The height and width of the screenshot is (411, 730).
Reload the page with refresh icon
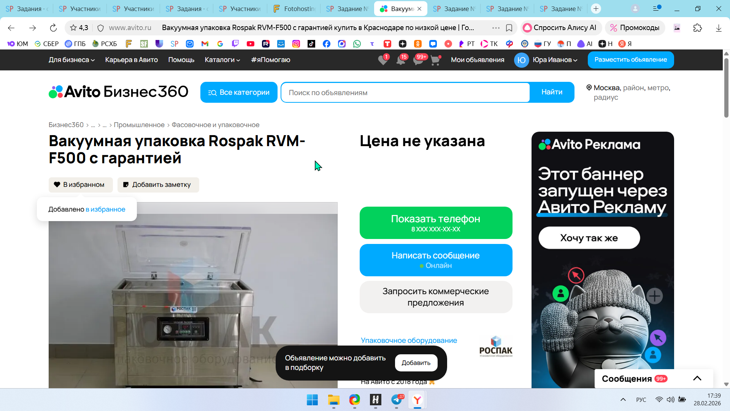pyautogui.click(x=53, y=28)
